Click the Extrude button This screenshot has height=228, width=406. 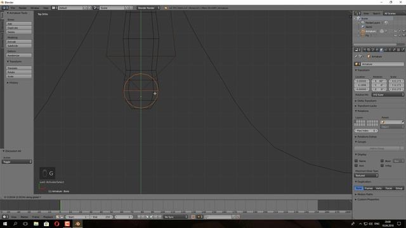click(19, 42)
